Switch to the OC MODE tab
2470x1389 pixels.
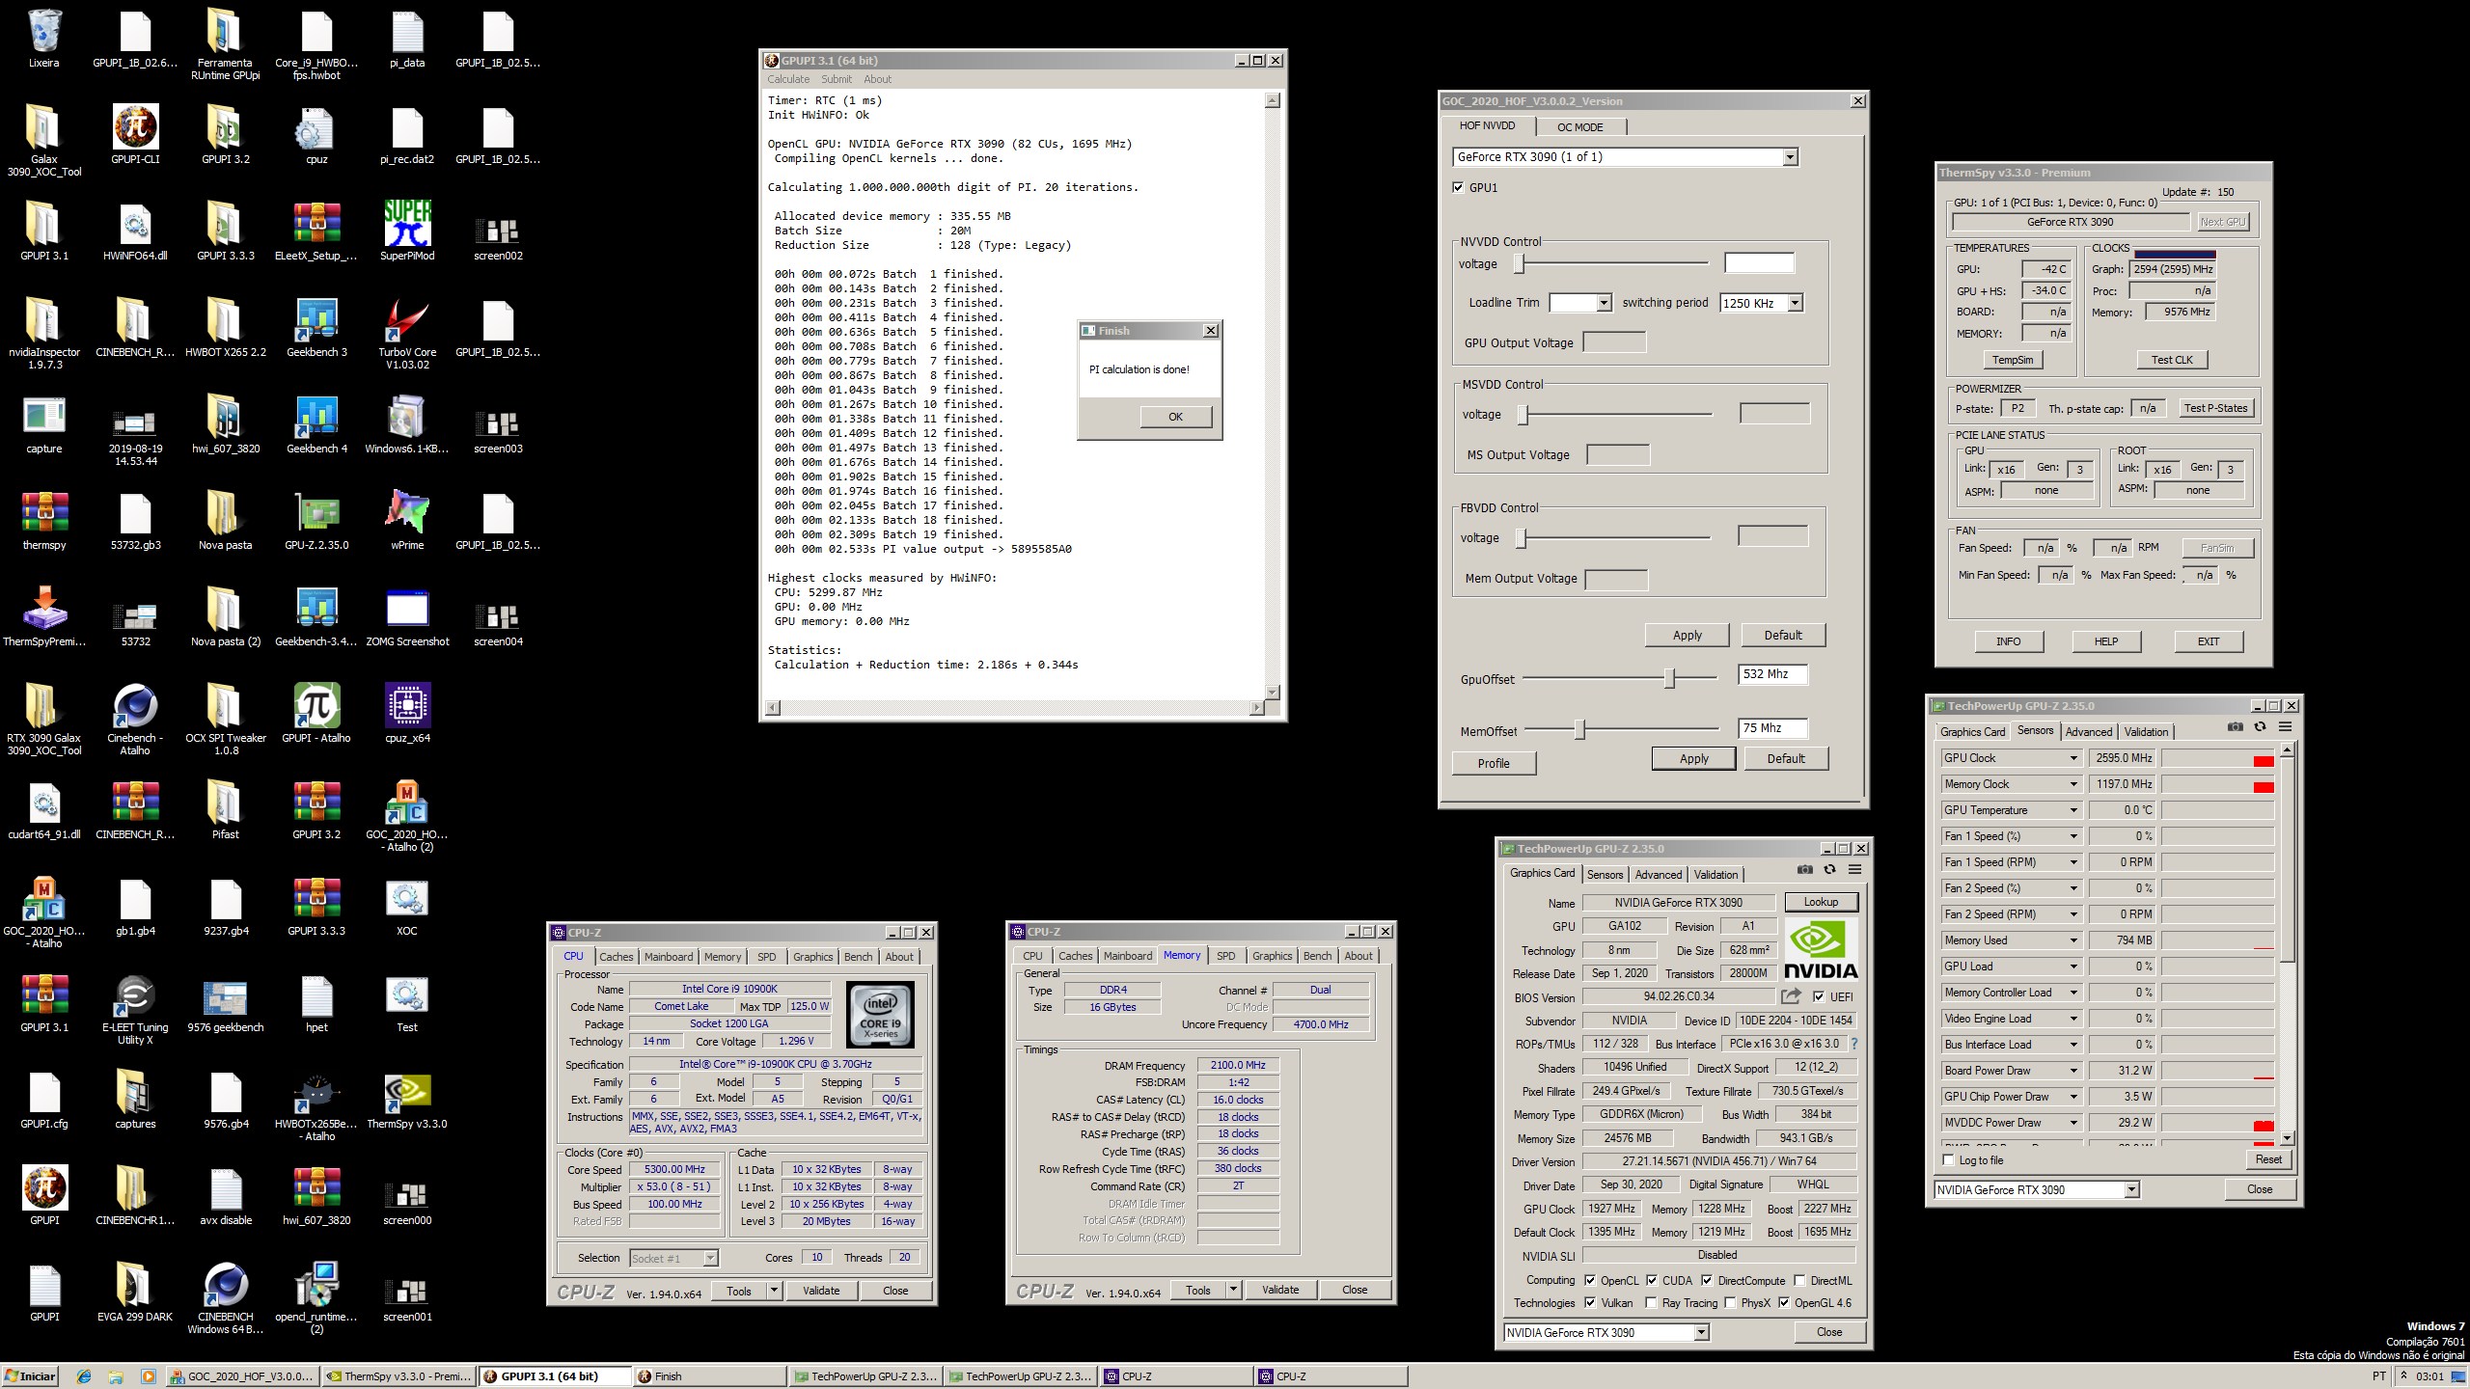(1579, 126)
